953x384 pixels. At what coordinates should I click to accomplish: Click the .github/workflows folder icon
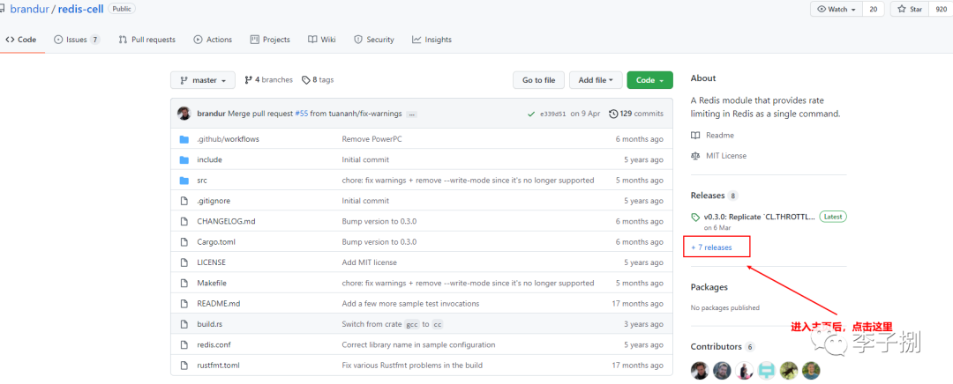click(184, 139)
